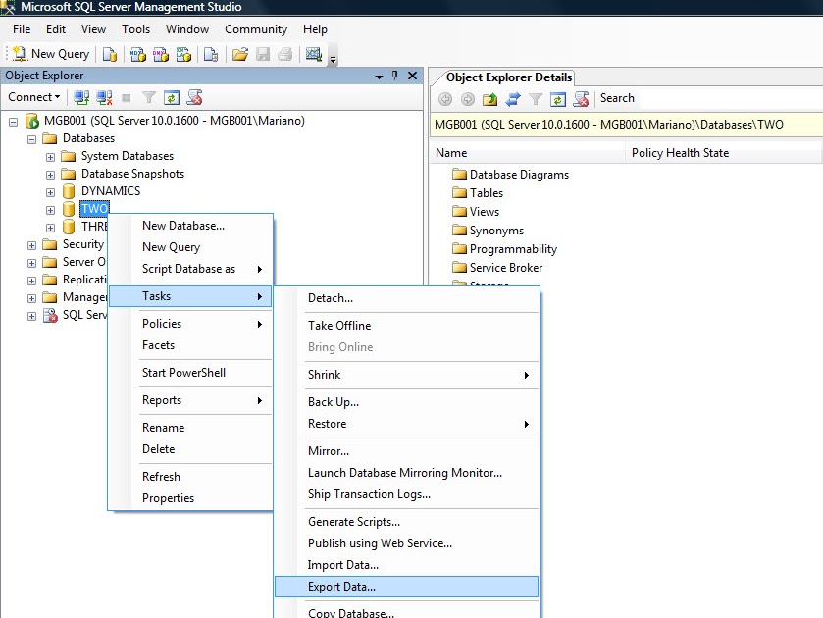823x618 pixels.
Task: Expand the Security folder node
Action: (32, 245)
